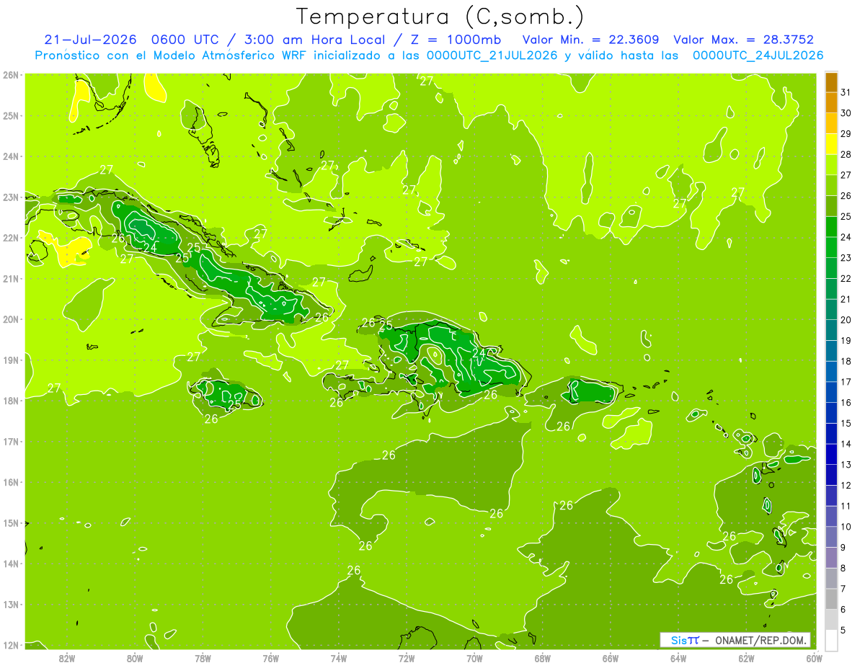The height and width of the screenshot is (668, 865).
Task: Click the green swatch between 23 and 24
Action: tap(831, 248)
